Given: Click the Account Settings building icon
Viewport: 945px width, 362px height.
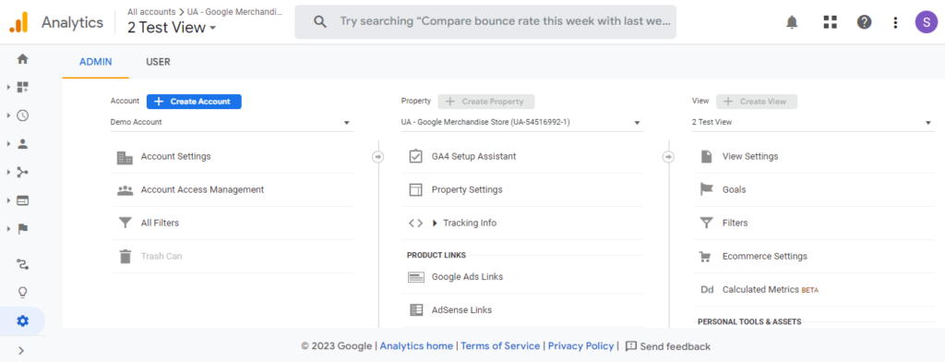Looking at the screenshot, I should [125, 157].
